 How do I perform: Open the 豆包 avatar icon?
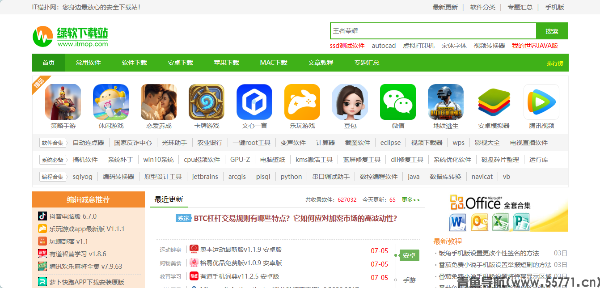[x=350, y=102]
